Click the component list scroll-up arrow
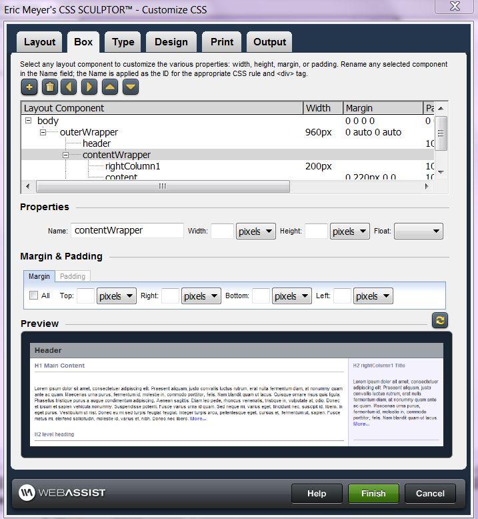The image size is (478, 519). click(x=441, y=108)
